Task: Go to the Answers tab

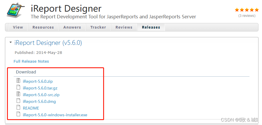Action: (72, 27)
